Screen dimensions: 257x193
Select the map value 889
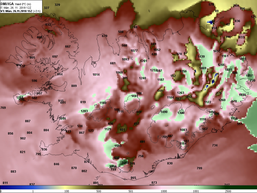click(74, 86)
